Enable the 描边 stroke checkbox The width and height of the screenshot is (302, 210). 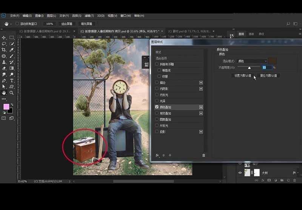pyautogui.click(x=157, y=83)
